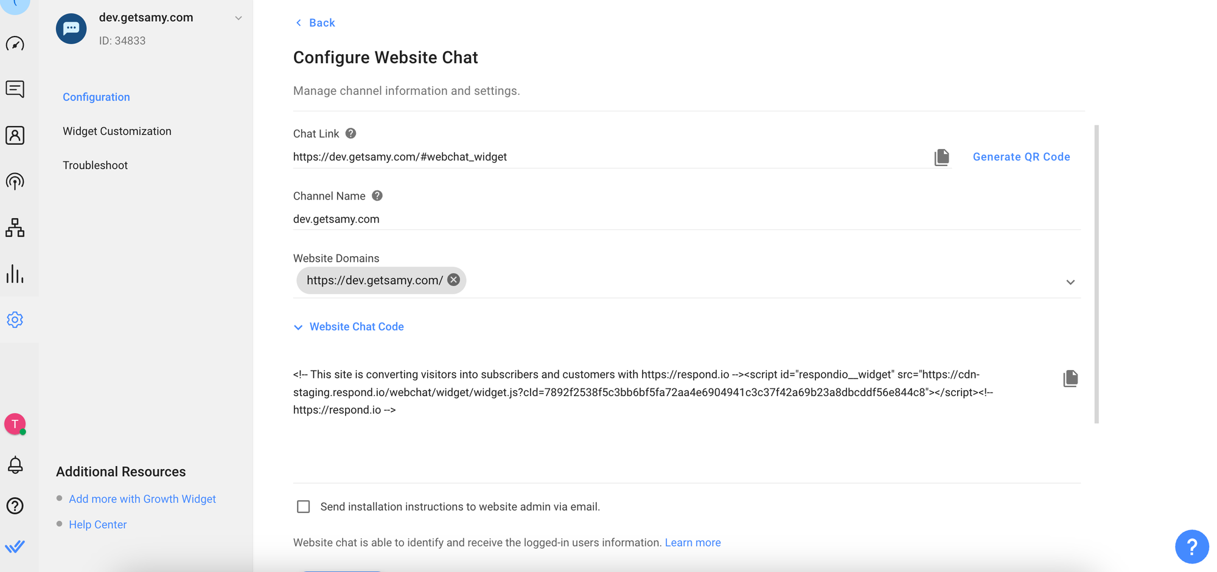The height and width of the screenshot is (572, 1217).
Task: Enable sending installation instructions via email
Action: click(x=303, y=507)
